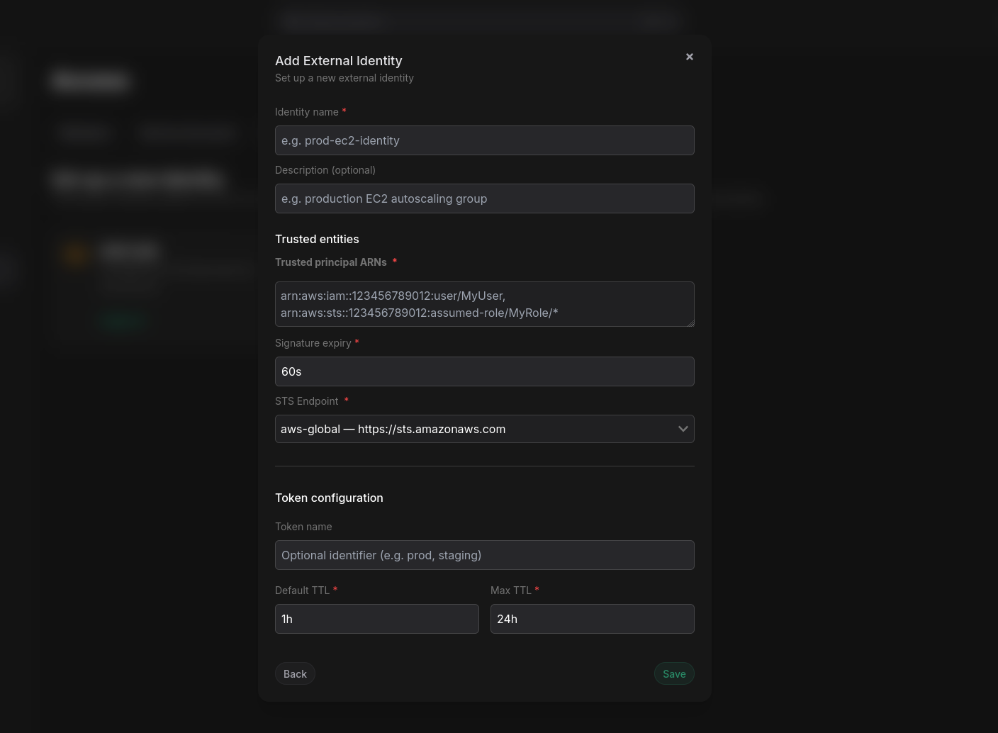Focus the Description optional field
Viewport: 998px width, 733px height.
tap(485, 198)
